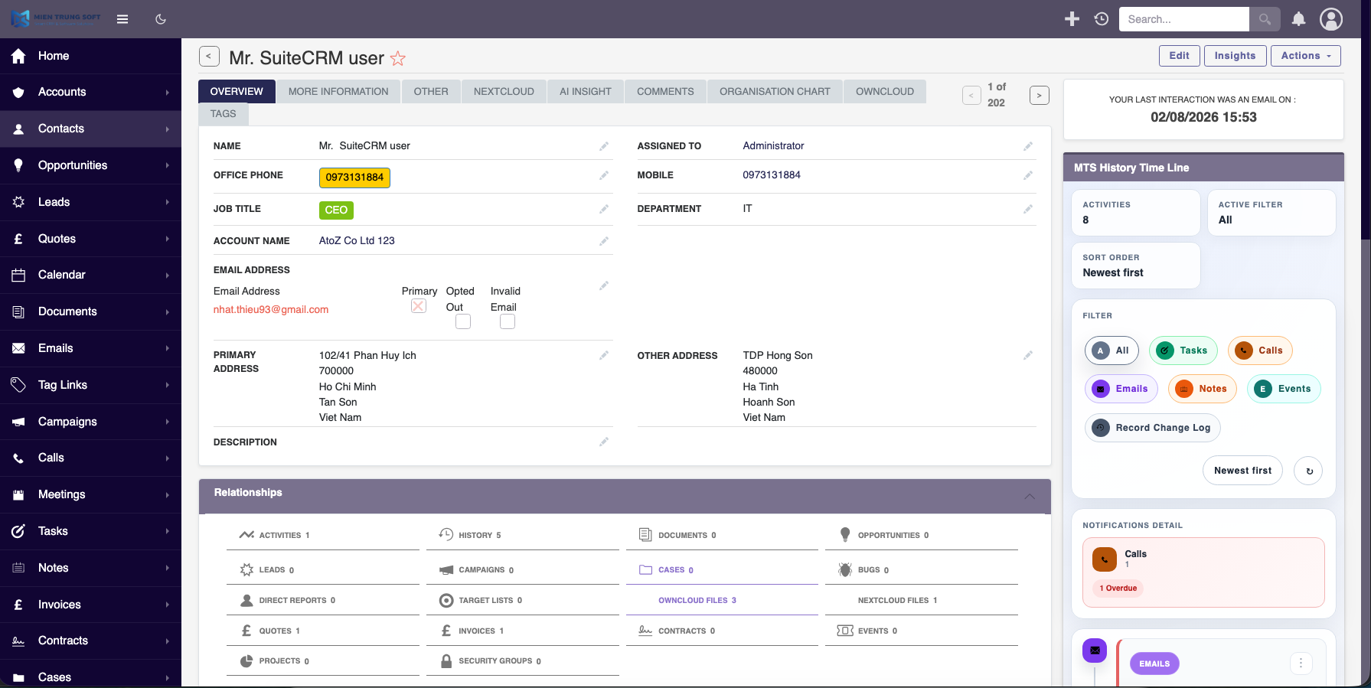
Task: Go to previous contact record
Action: pyautogui.click(x=971, y=96)
